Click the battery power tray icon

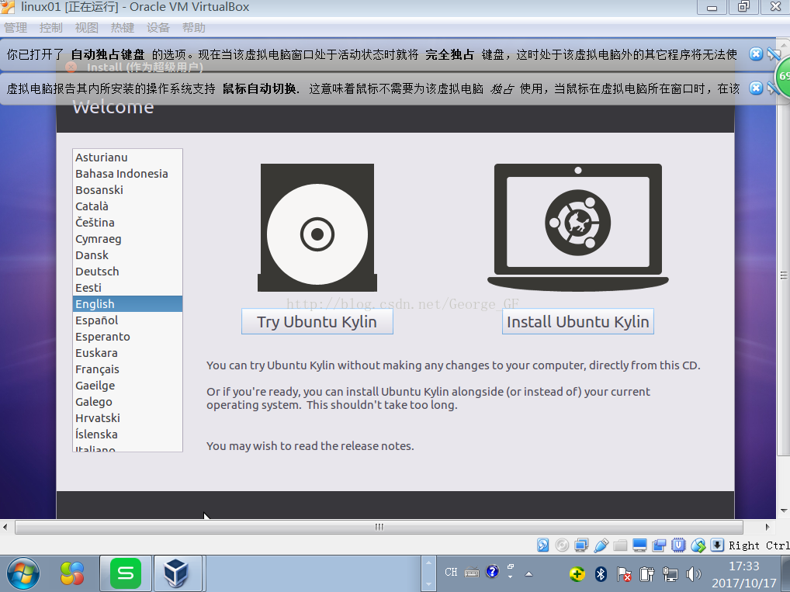tap(647, 574)
